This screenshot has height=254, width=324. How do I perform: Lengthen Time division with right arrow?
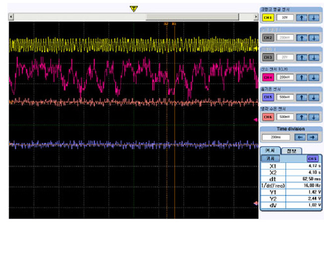[312, 137]
